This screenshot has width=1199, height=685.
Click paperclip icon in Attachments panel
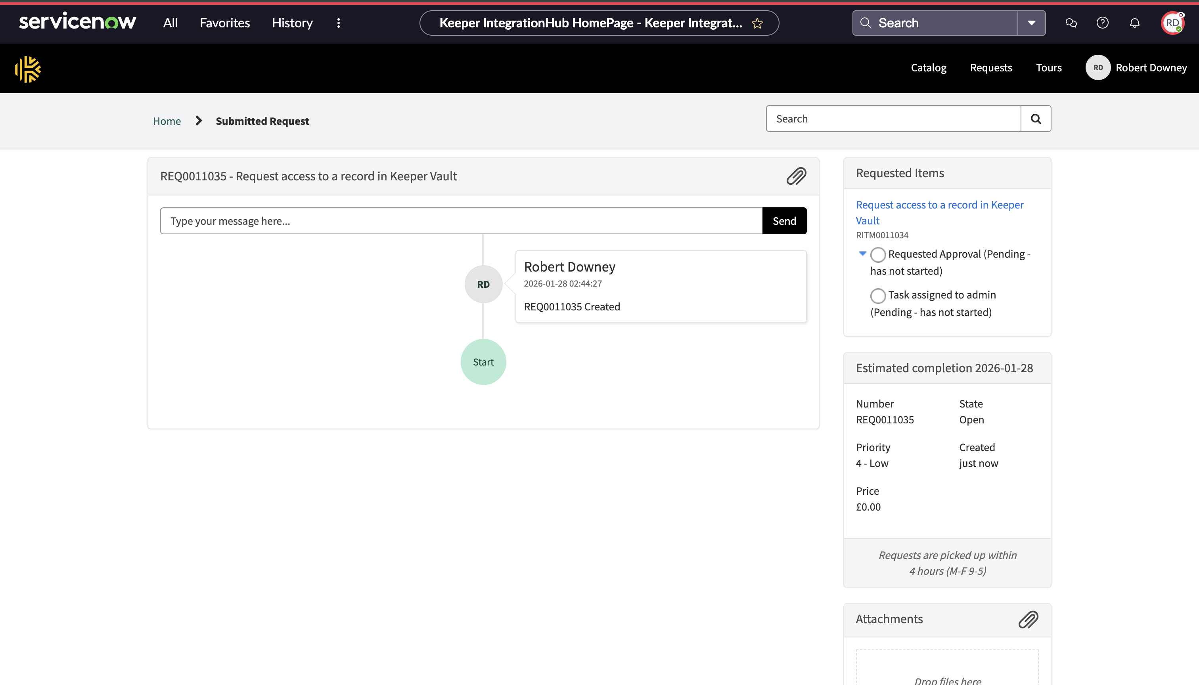pos(1028,620)
